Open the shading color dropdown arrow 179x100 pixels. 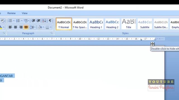(43, 27)
